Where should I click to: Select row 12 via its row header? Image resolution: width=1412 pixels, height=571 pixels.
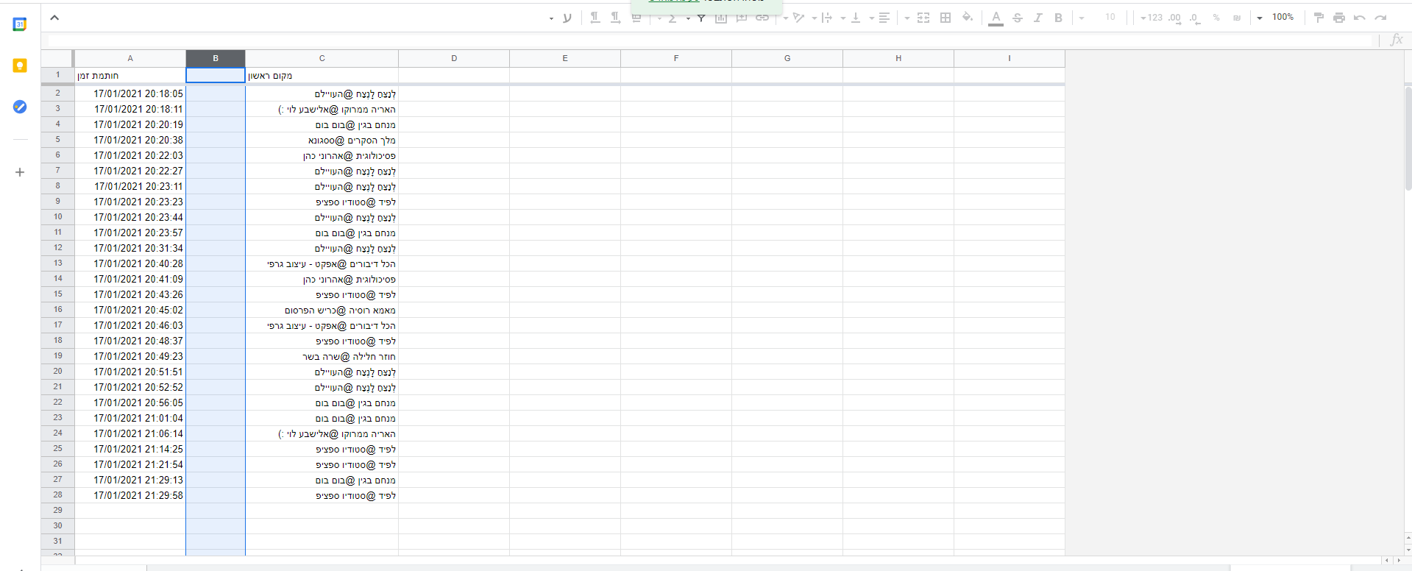click(x=57, y=248)
